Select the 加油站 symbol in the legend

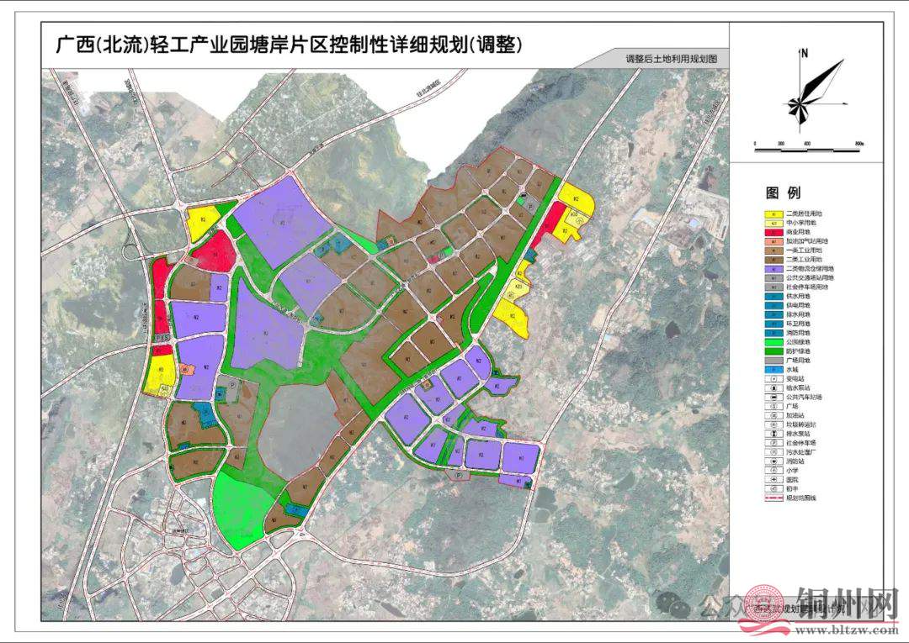773,416
